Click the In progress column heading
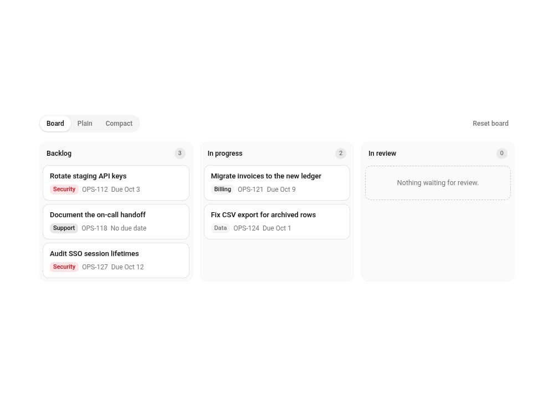554x399 pixels. coord(225,154)
